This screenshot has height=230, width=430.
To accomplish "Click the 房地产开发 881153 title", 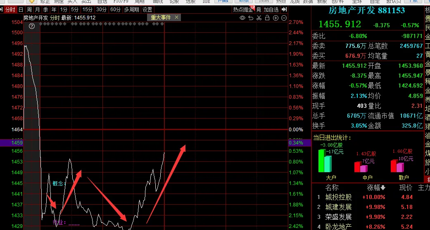I will pyautogui.click(x=367, y=10).
